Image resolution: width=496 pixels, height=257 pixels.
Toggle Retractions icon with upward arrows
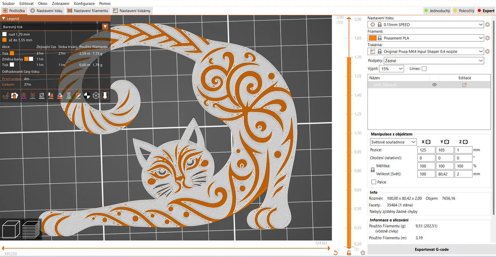23,95
